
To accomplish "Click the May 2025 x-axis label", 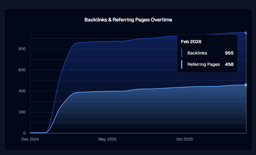I will point(107,139).
